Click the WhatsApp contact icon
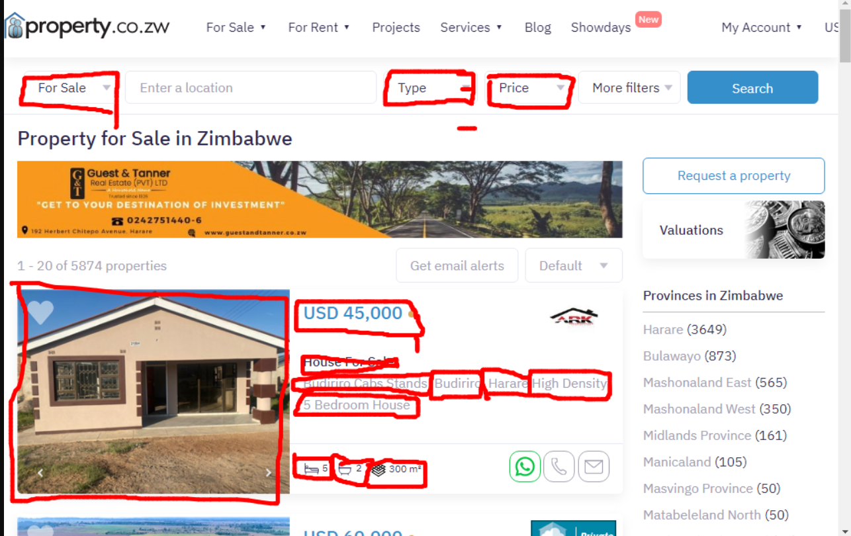The height and width of the screenshot is (536, 851). 525,467
